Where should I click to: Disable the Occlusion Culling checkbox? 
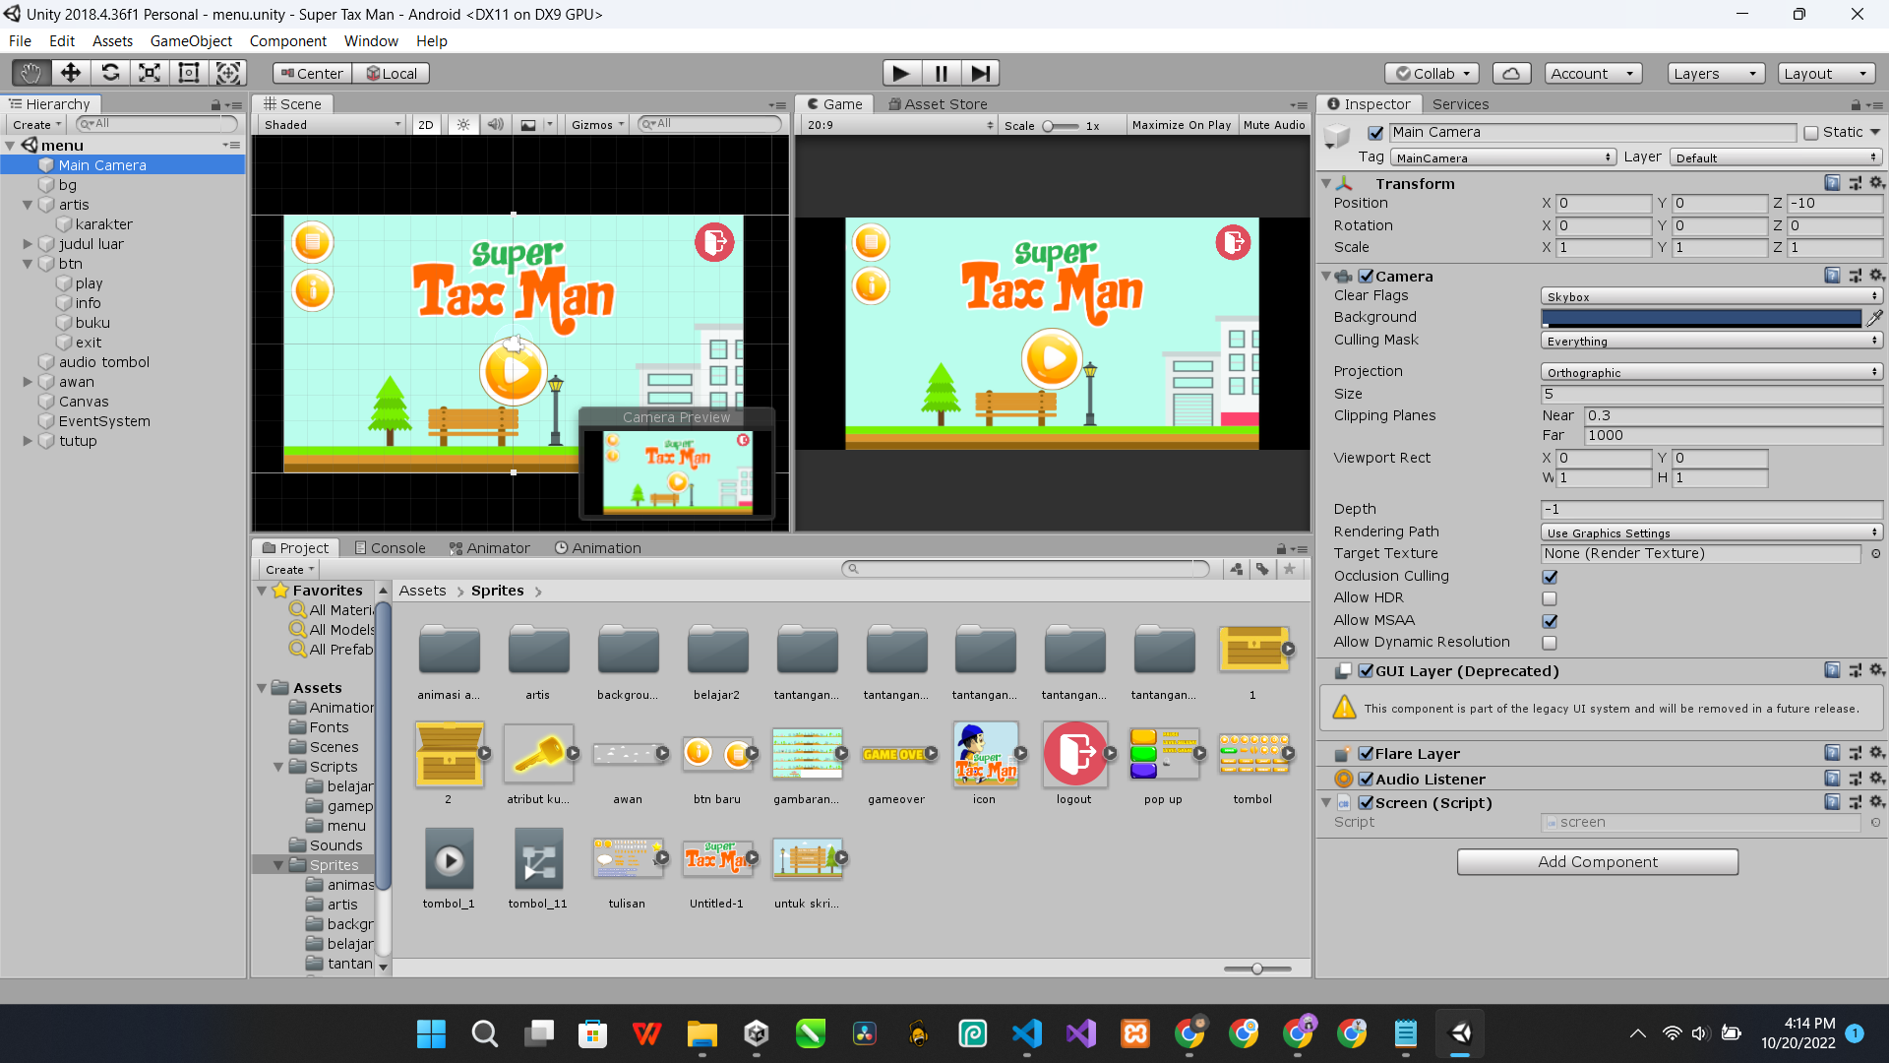(x=1550, y=577)
